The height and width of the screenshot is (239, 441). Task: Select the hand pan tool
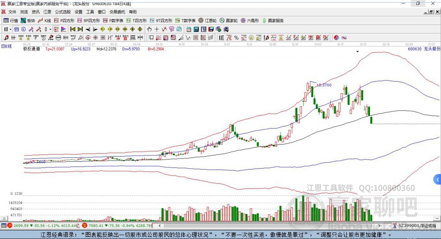149,29
